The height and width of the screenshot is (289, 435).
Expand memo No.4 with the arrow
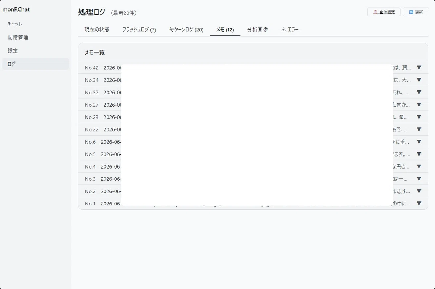(419, 166)
